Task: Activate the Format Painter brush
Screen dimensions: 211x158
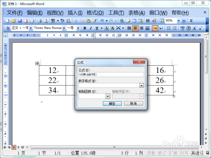Action: coord(95,21)
